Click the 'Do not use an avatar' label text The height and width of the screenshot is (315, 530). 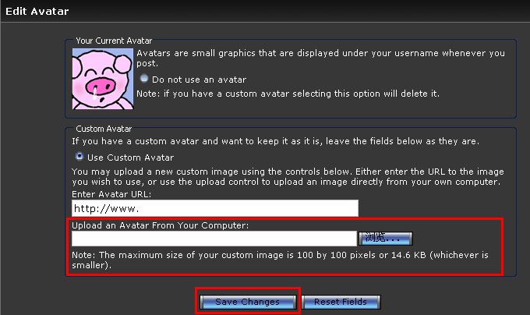click(x=199, y=80)
